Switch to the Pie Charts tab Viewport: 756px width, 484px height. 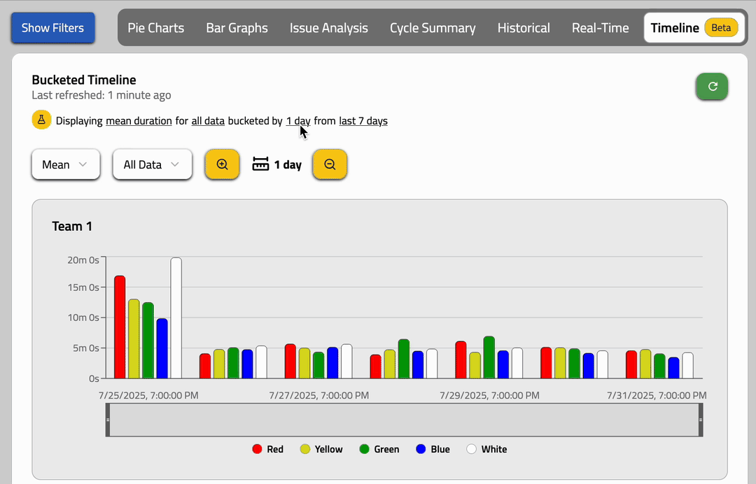pyautogui.click(x=155, y=28)
